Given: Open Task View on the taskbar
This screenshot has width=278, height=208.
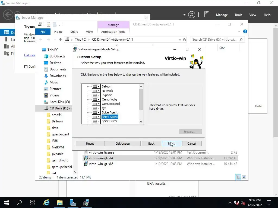Looking at the screenshot, I should (x=33, y=203).
